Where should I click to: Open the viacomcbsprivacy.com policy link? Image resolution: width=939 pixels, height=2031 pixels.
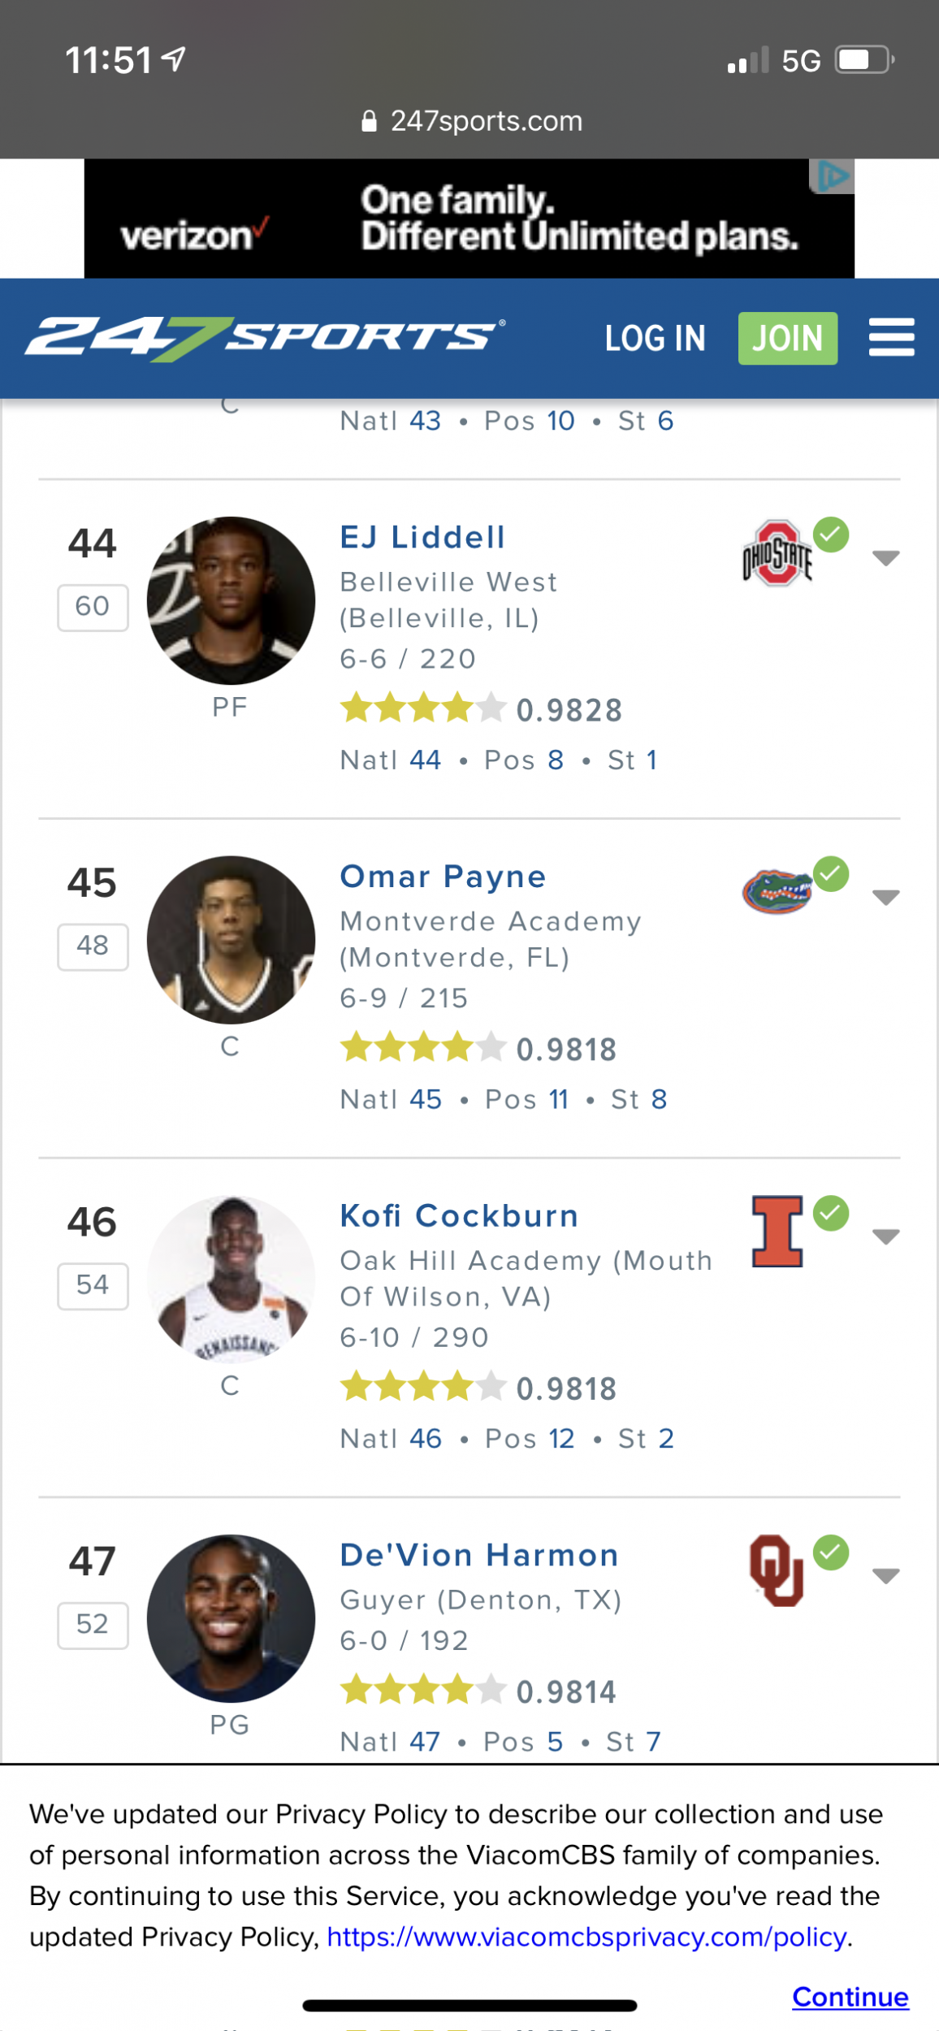(x=588, y=1938)
